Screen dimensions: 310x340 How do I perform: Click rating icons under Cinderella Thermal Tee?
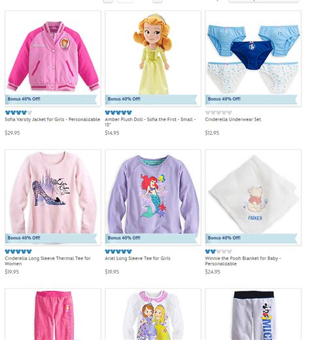pos(18,252)
